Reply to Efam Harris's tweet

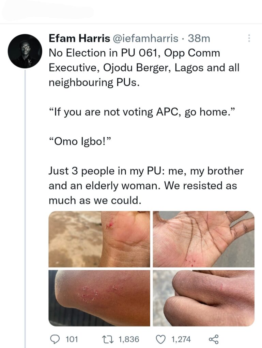(x=55, y=339)
